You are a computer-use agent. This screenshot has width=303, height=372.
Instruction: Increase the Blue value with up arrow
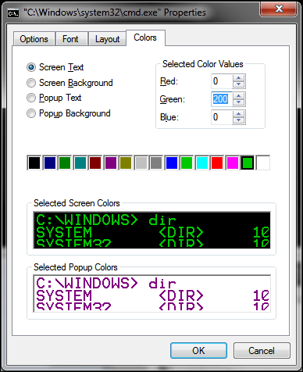[238, 113]
